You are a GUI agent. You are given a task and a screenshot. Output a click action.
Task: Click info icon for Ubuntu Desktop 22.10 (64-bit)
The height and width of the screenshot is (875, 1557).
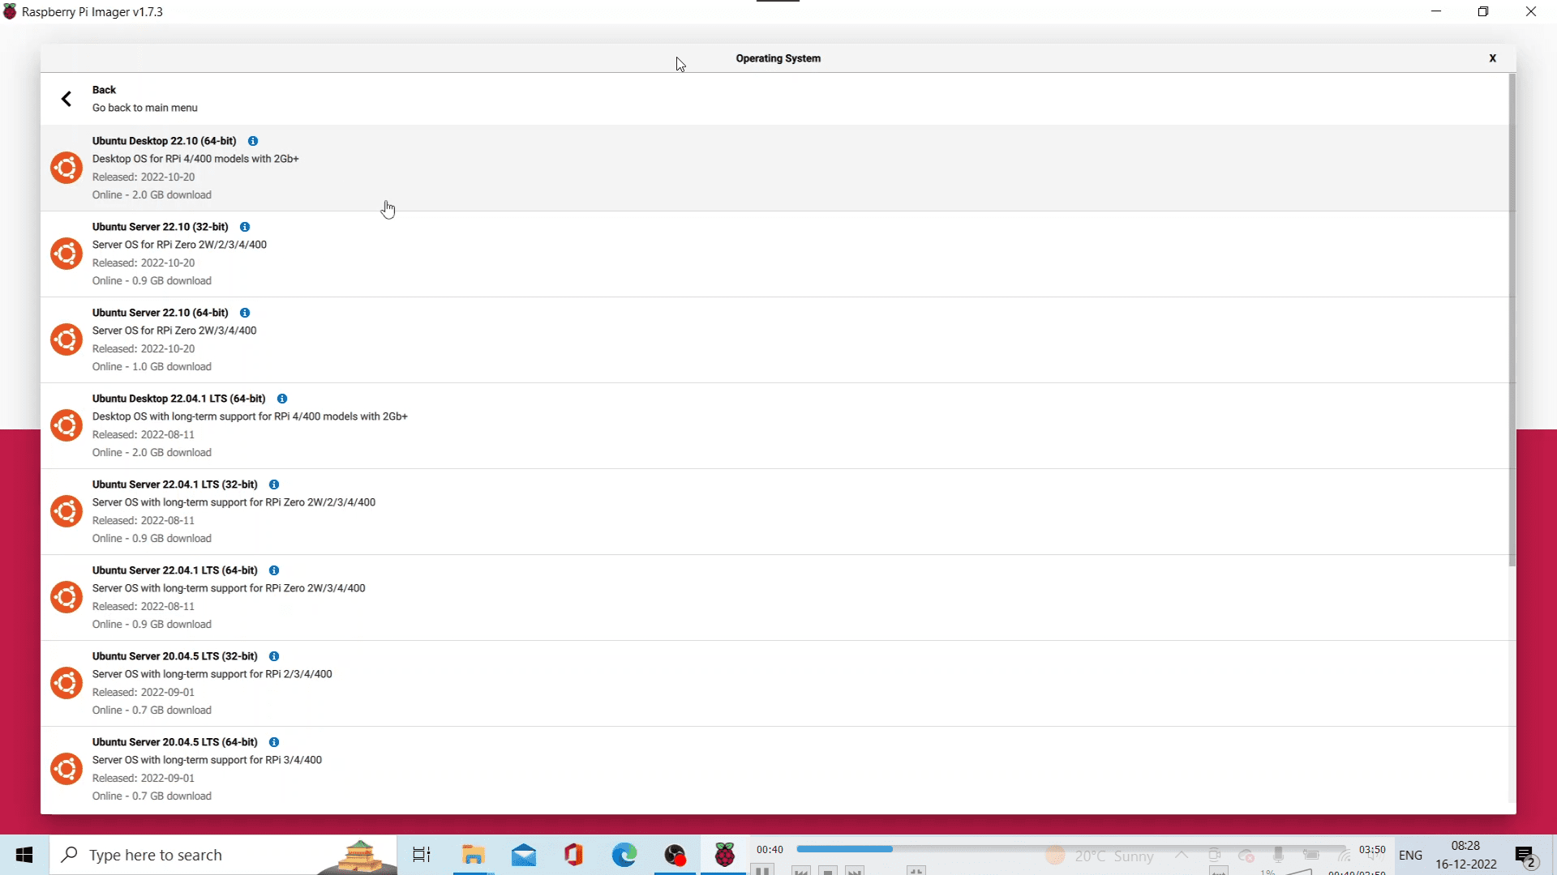tap(253, 141)
